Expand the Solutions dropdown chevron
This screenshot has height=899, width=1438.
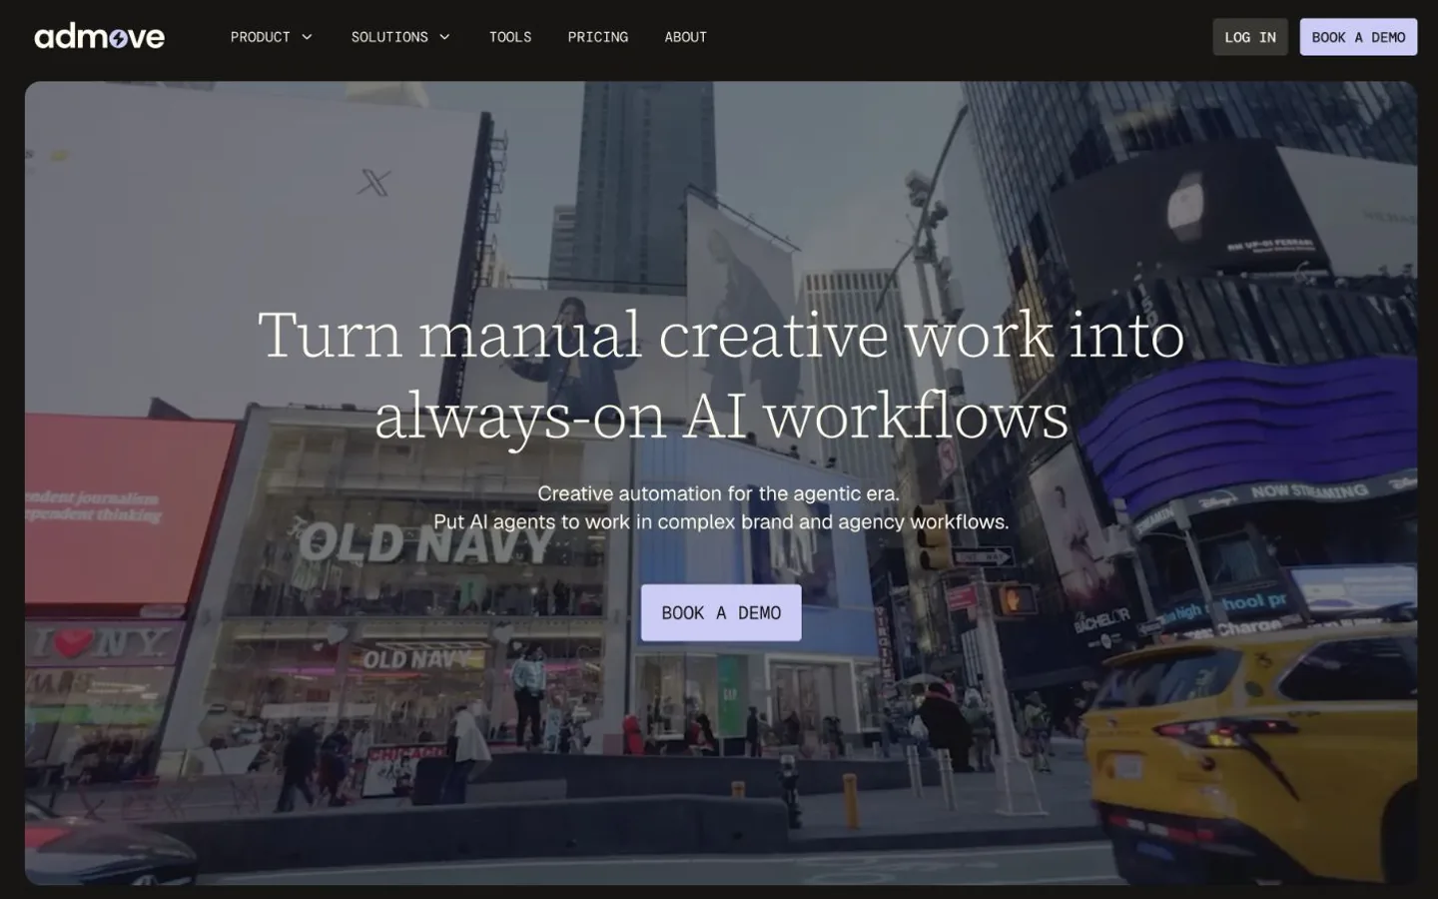click(x=444, y=37)
